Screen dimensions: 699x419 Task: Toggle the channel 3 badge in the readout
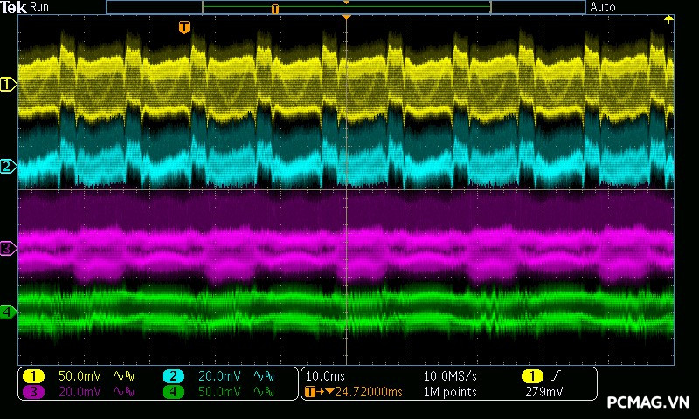tap(33, 392)
